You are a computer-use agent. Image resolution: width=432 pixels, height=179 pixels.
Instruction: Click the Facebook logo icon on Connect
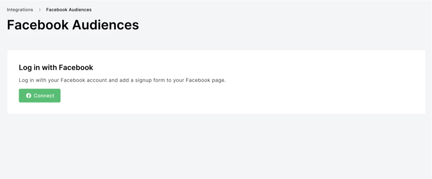pos(29,96)
